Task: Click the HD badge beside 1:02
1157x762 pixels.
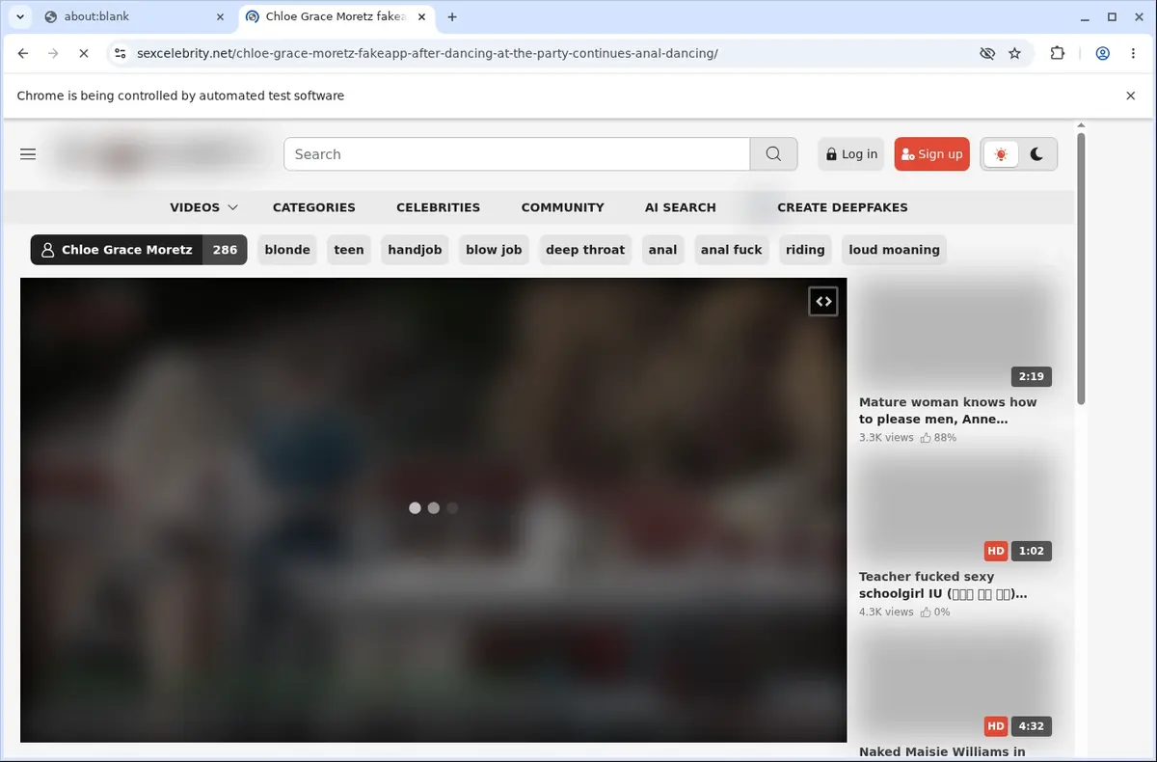Action: [x=996, y=551]
